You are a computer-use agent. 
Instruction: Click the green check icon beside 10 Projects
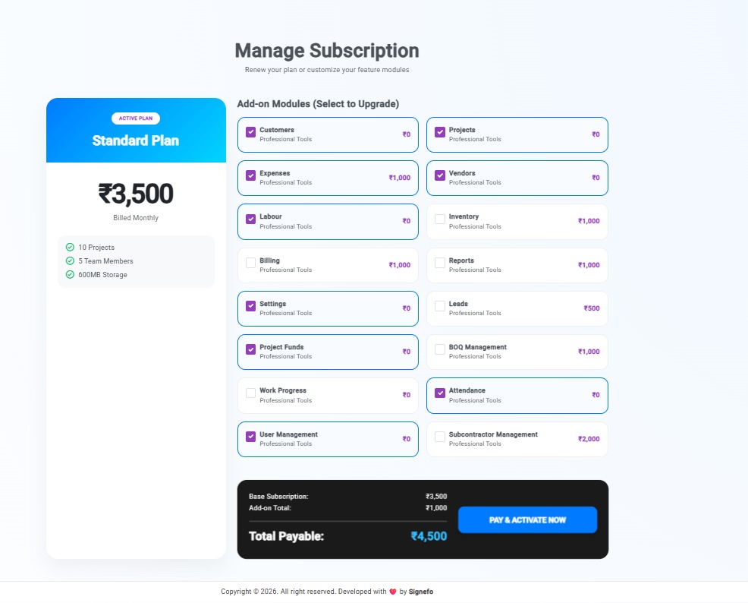(x=70, y=248)
